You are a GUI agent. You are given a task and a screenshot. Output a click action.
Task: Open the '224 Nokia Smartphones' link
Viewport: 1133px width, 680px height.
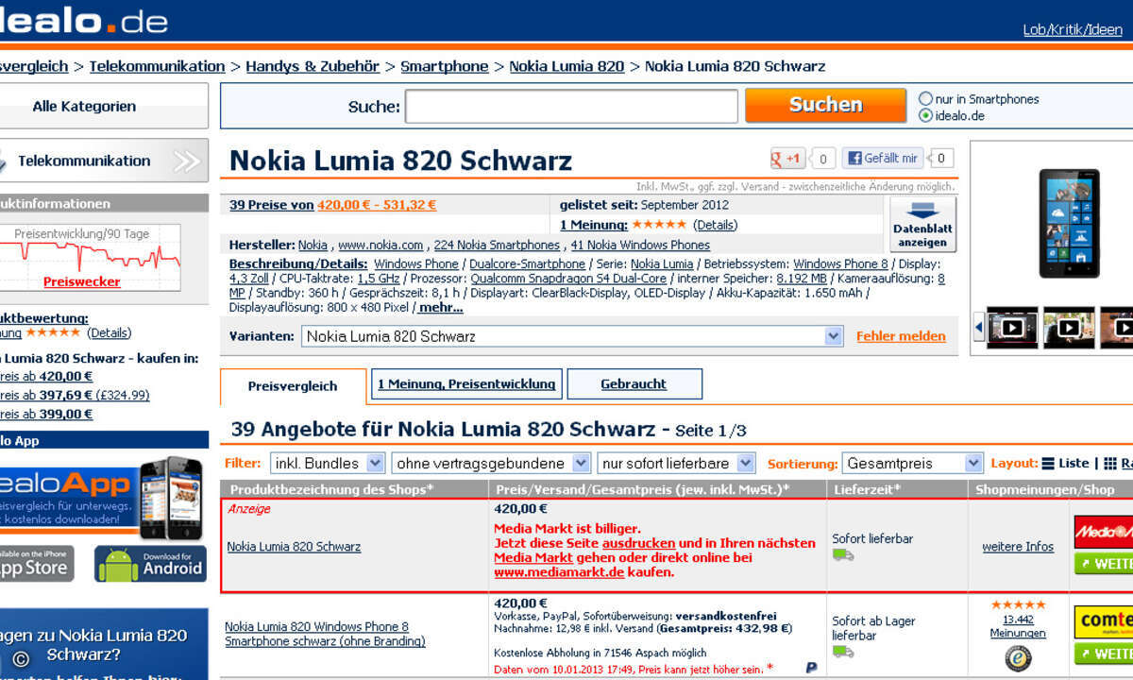(497, 246)
